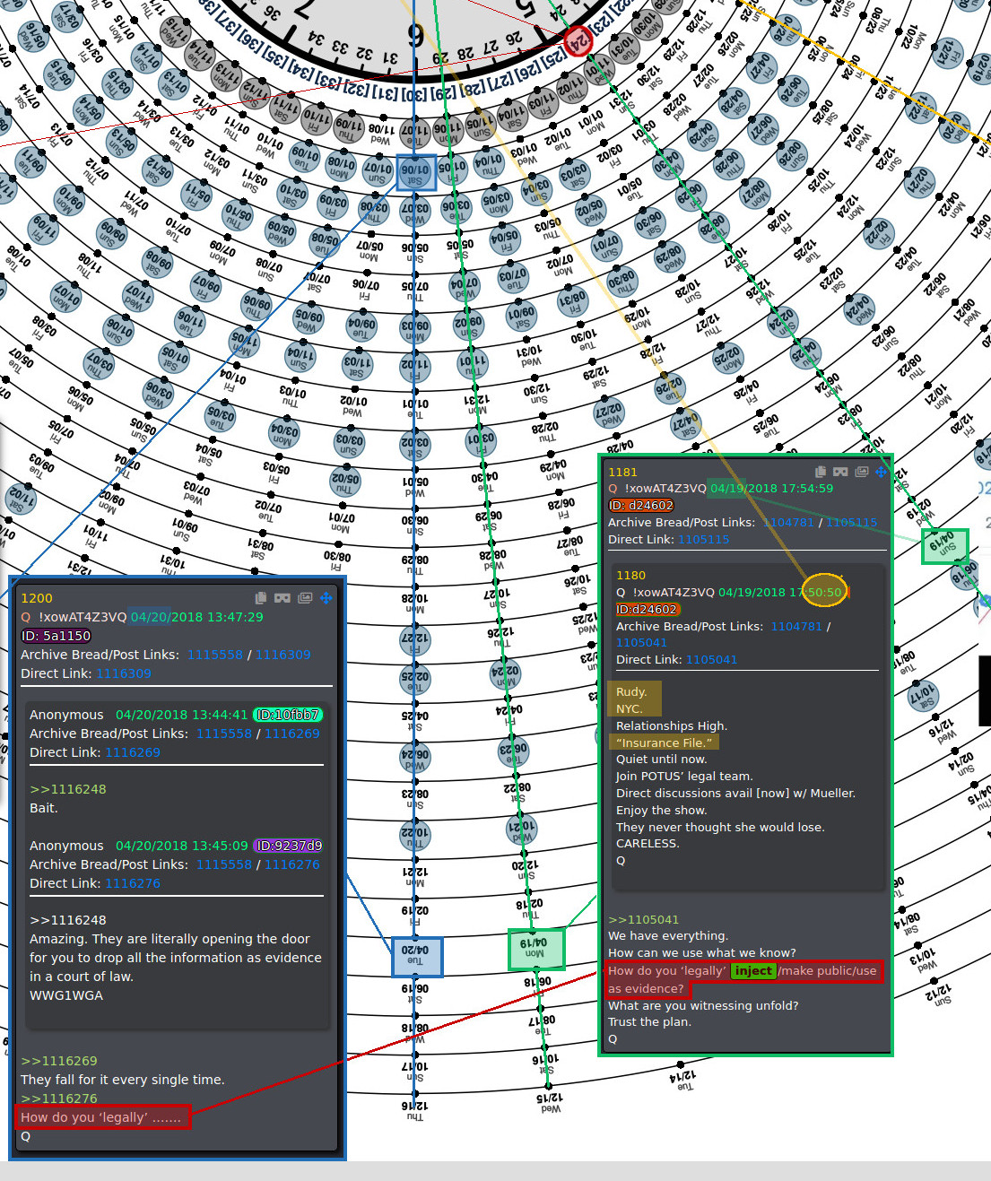Open VR goggles view for post 1200
Viewport: 991px width, 1181px height.
pos(283,598)
